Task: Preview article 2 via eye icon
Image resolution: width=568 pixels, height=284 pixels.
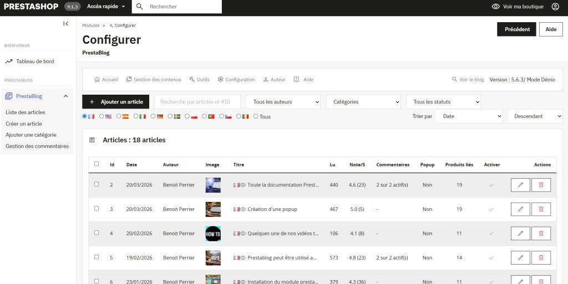Action: [243, 185]
